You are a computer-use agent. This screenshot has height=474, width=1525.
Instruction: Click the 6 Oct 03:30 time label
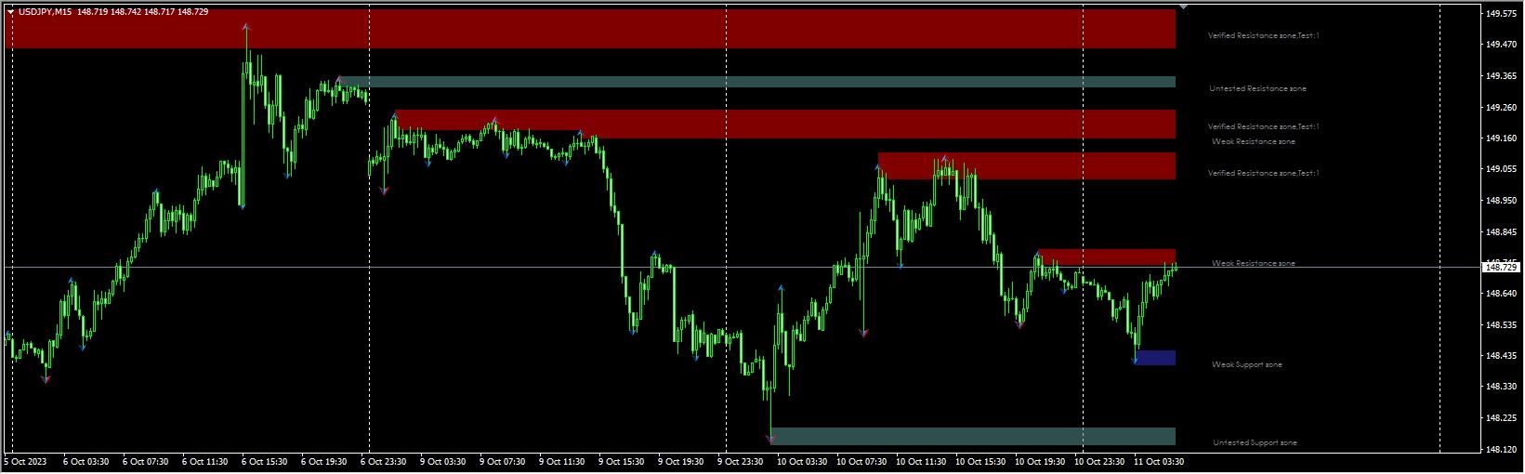click(x=85, y=461)
